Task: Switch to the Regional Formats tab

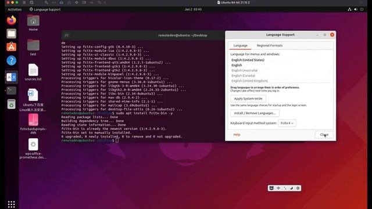Action: tap(270, 45)
